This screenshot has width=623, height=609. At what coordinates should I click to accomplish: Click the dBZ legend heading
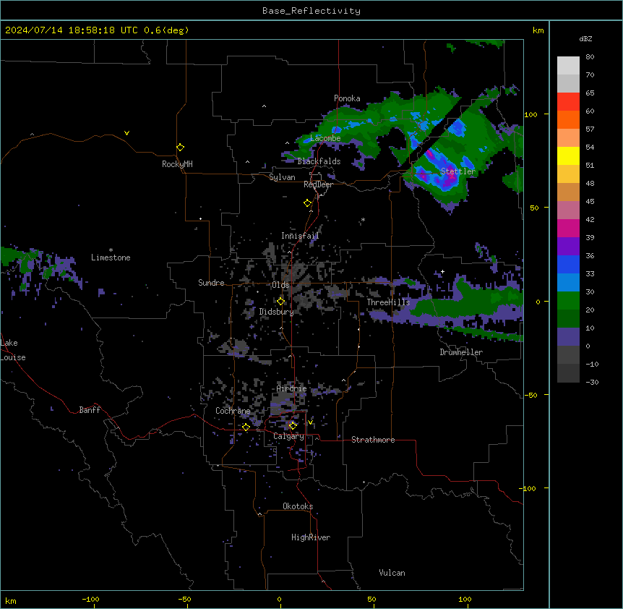pos(585,39)
